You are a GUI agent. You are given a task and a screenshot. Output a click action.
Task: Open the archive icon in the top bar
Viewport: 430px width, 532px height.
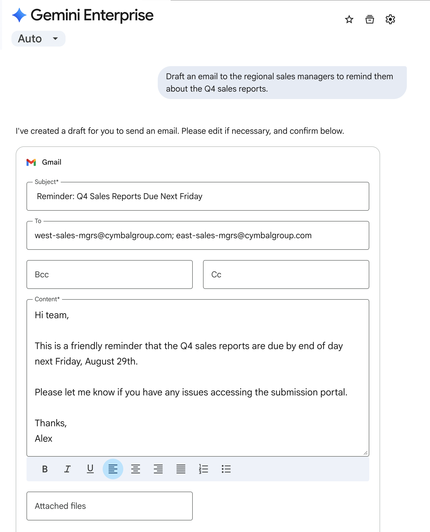click(x=370, y=19)
